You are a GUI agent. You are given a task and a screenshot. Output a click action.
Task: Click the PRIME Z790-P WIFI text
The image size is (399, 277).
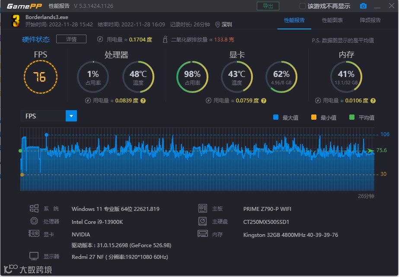pos(267,209)
